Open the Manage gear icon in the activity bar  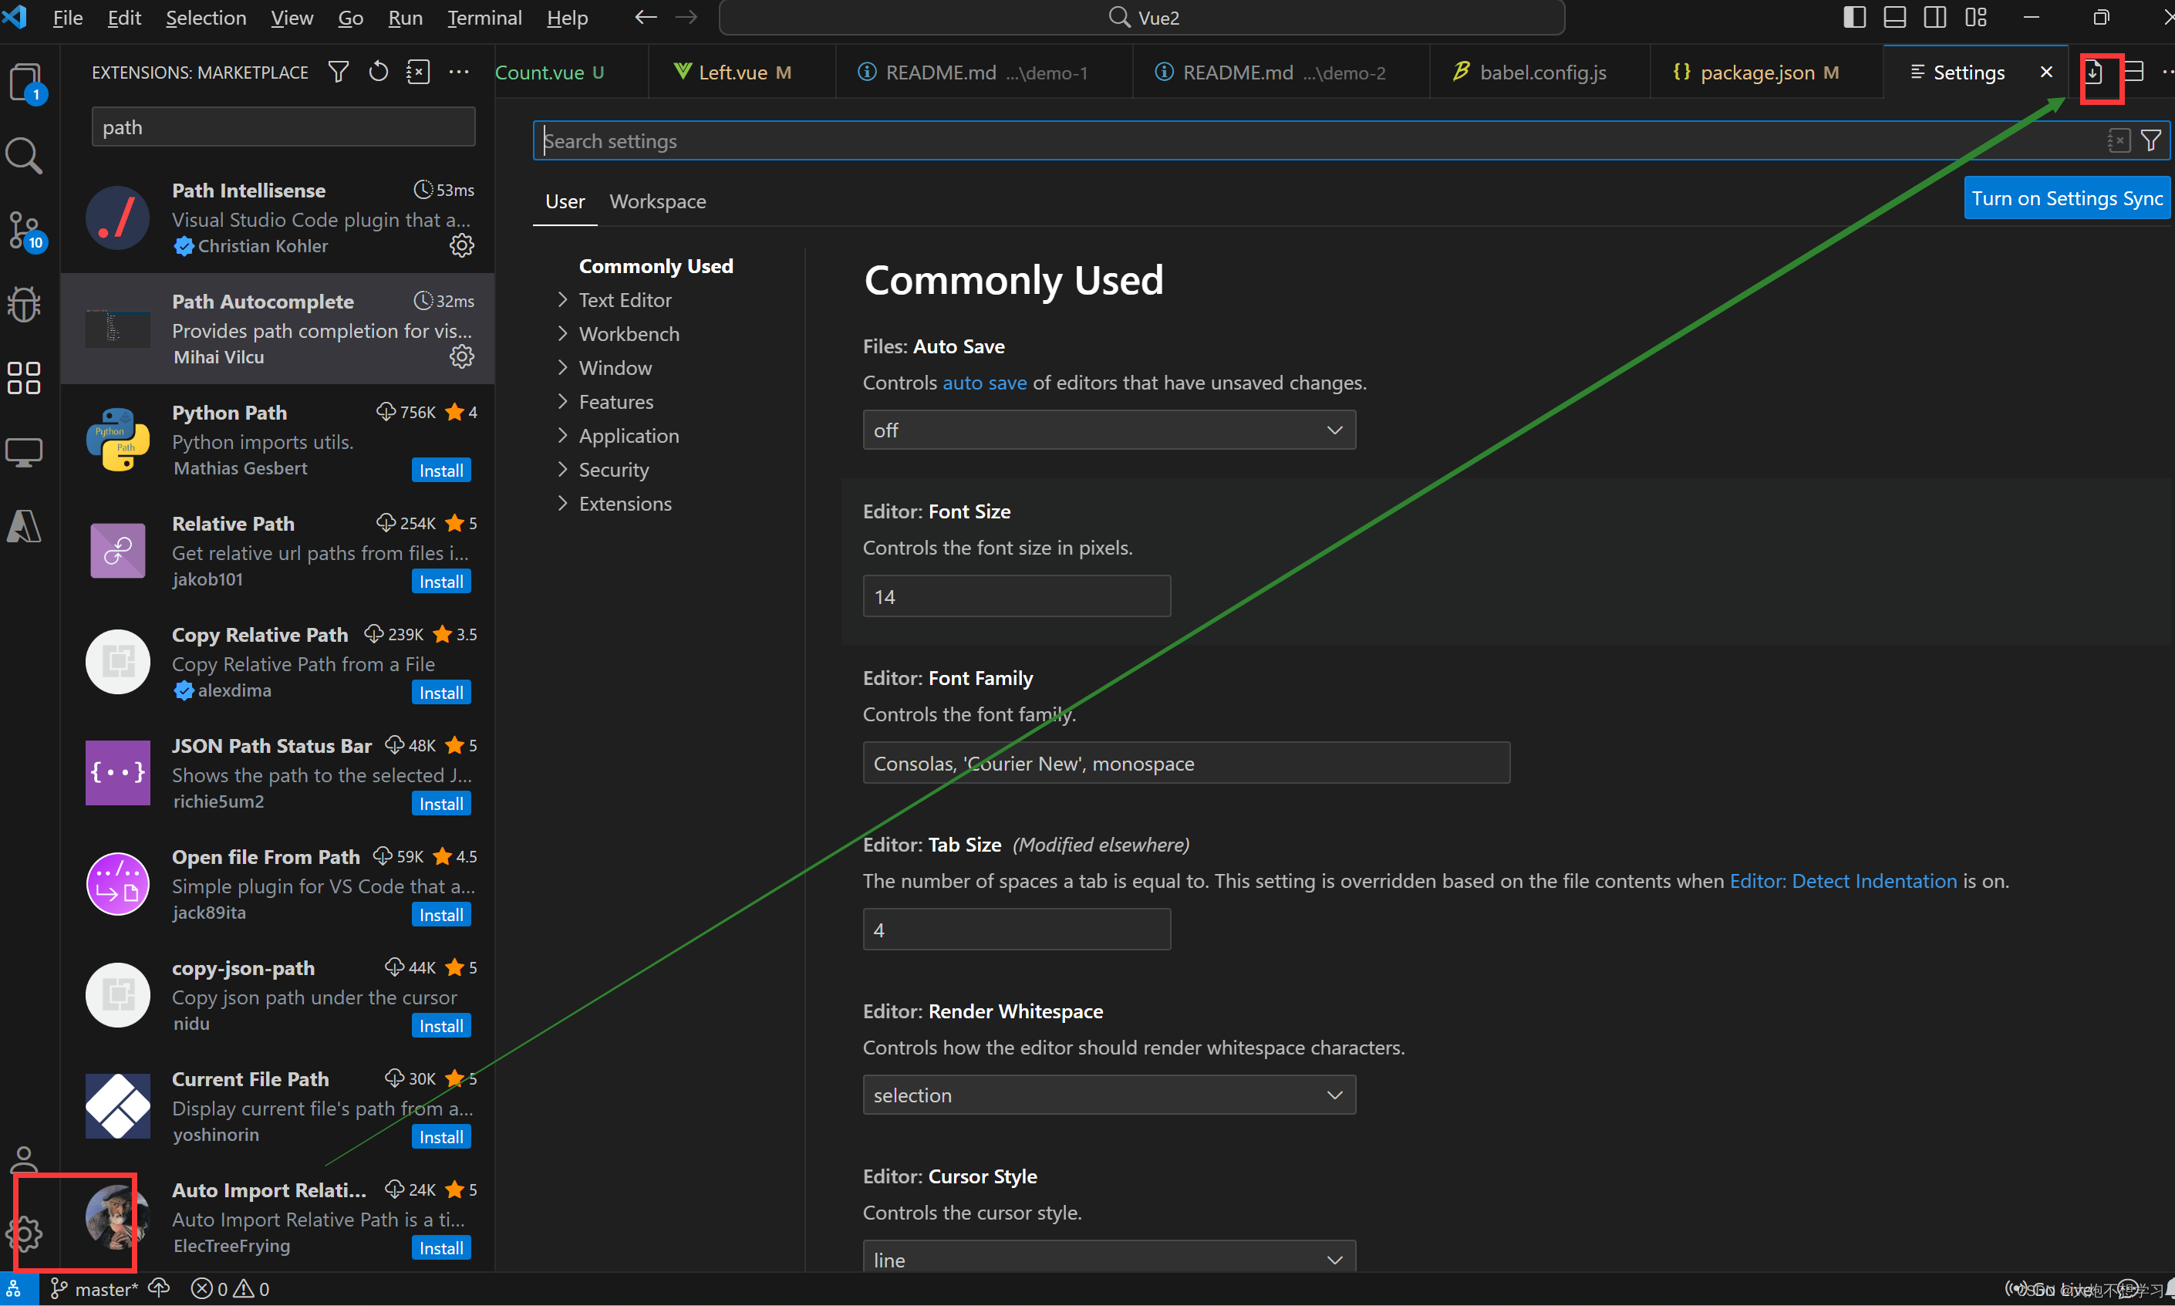point(24,1233)
